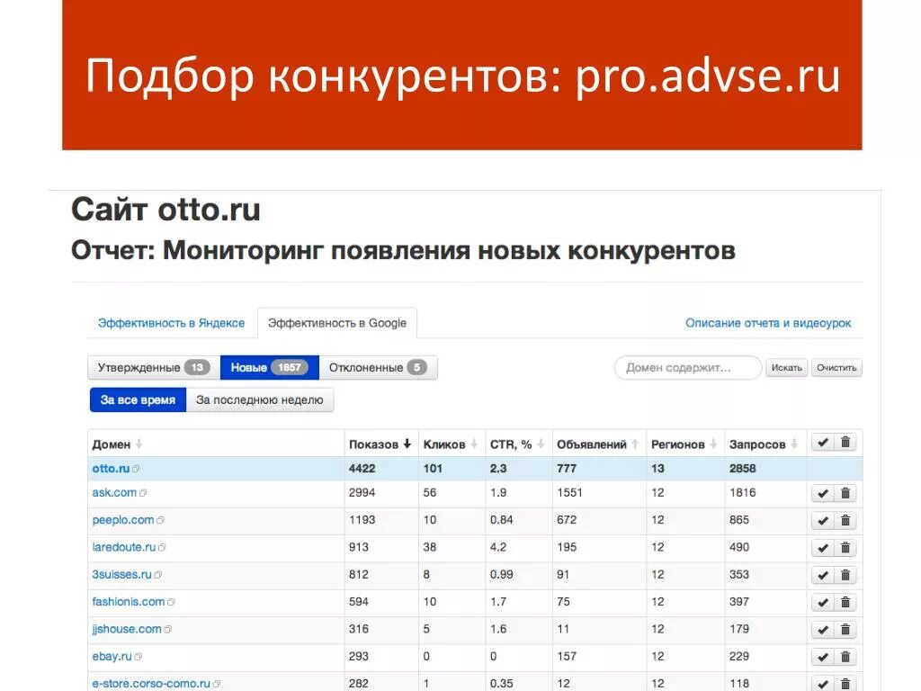Image resolution: width=921 pixels, height=691 pixels.
Task: Sort table by Объявлений column
Action: [597, 444]
